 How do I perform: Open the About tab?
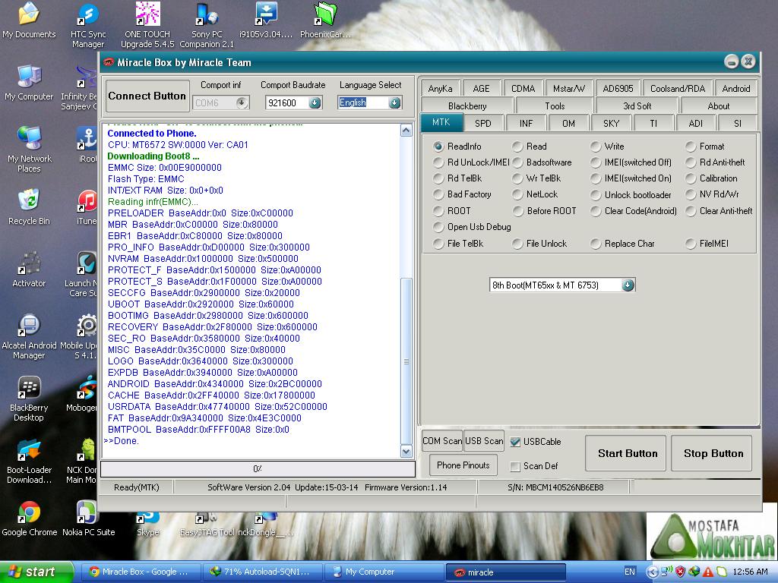(719, 106)
